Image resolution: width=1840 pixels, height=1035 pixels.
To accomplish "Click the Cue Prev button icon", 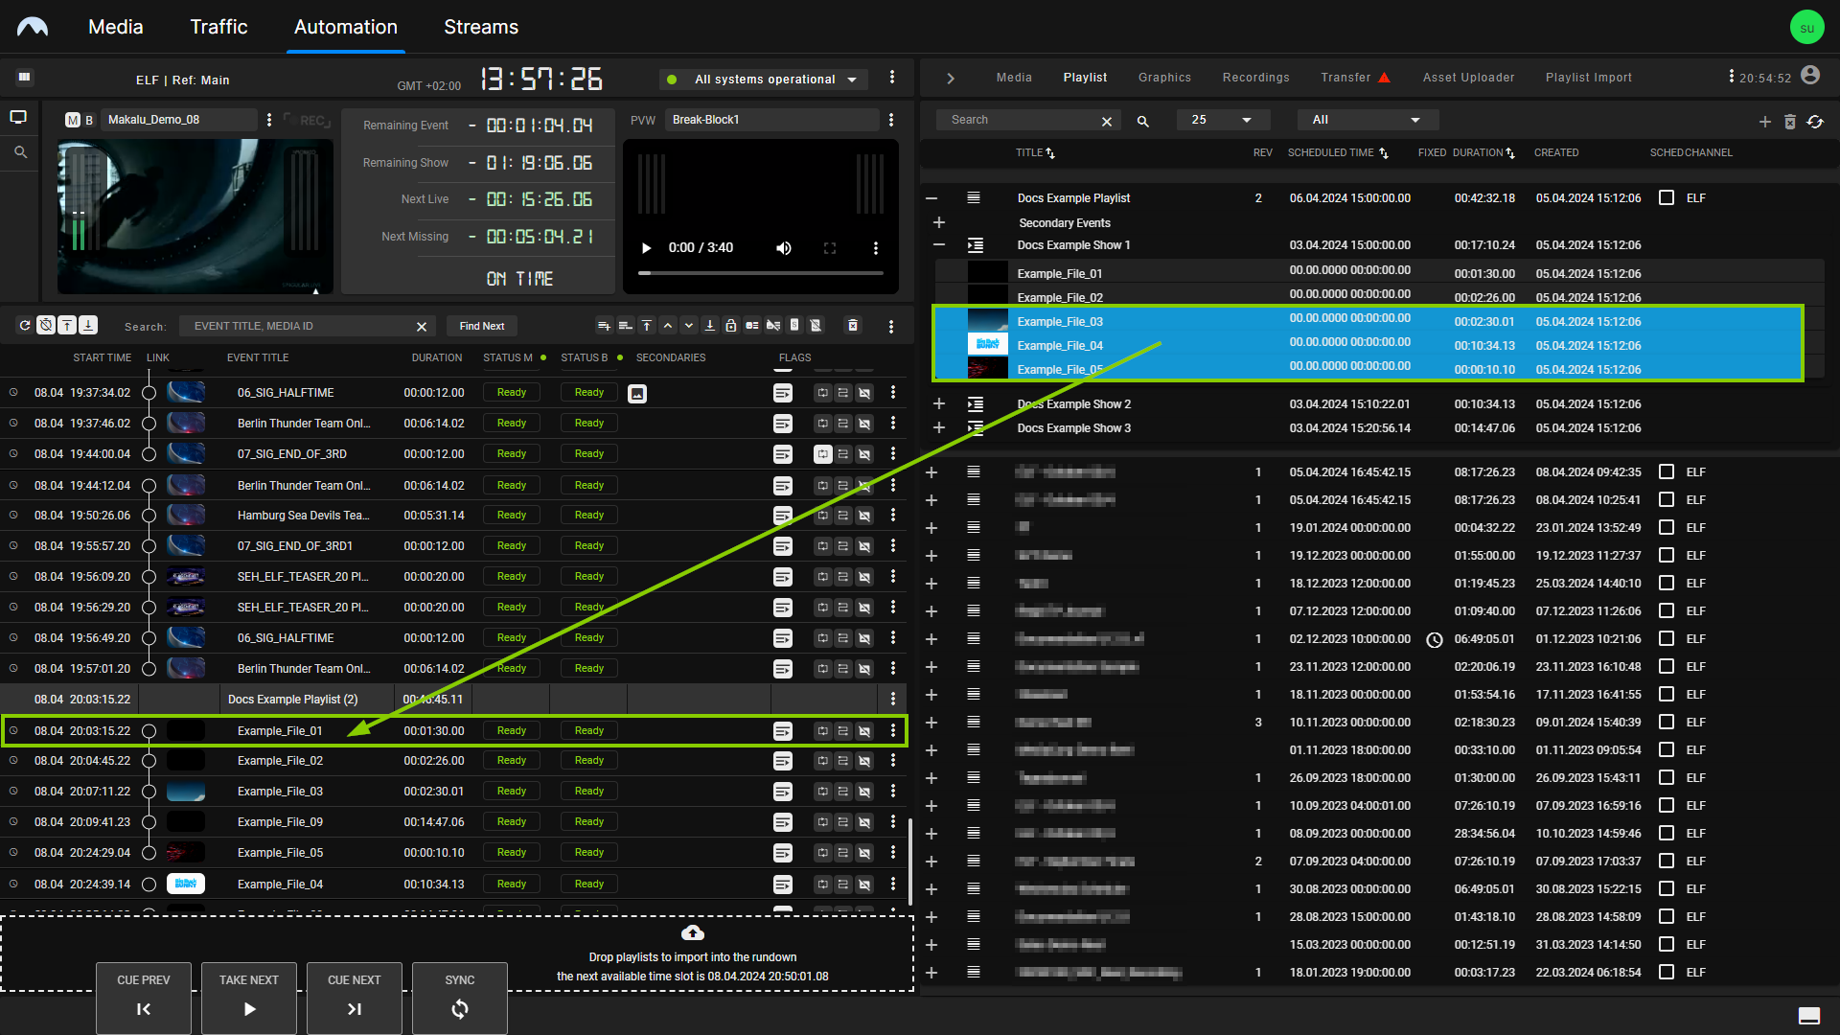I will pos(143,1008).
